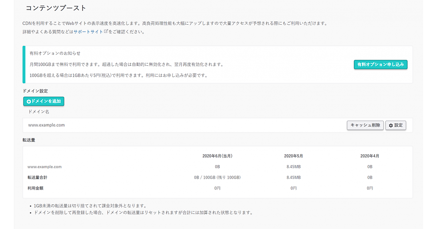This screenshot has height=229, width=437.
Task: Click the 利用金額 row label
Action: 35,188
